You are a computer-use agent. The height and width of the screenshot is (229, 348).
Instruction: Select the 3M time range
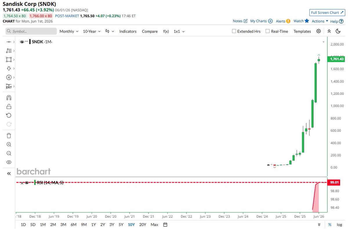coord(63,225)
